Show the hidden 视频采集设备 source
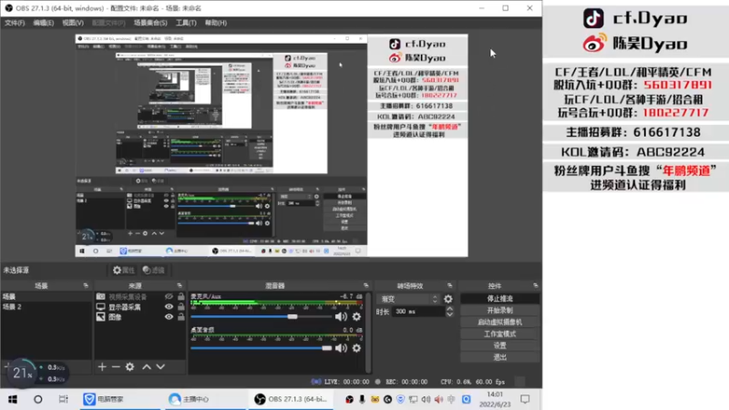The image size is (729, 410). click(169, 297)
